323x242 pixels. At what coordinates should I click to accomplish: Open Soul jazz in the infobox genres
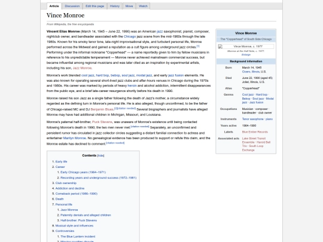258,99
